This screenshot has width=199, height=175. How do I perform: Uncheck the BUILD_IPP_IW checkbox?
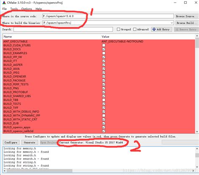pyautogui.click(x=104, y=57)
